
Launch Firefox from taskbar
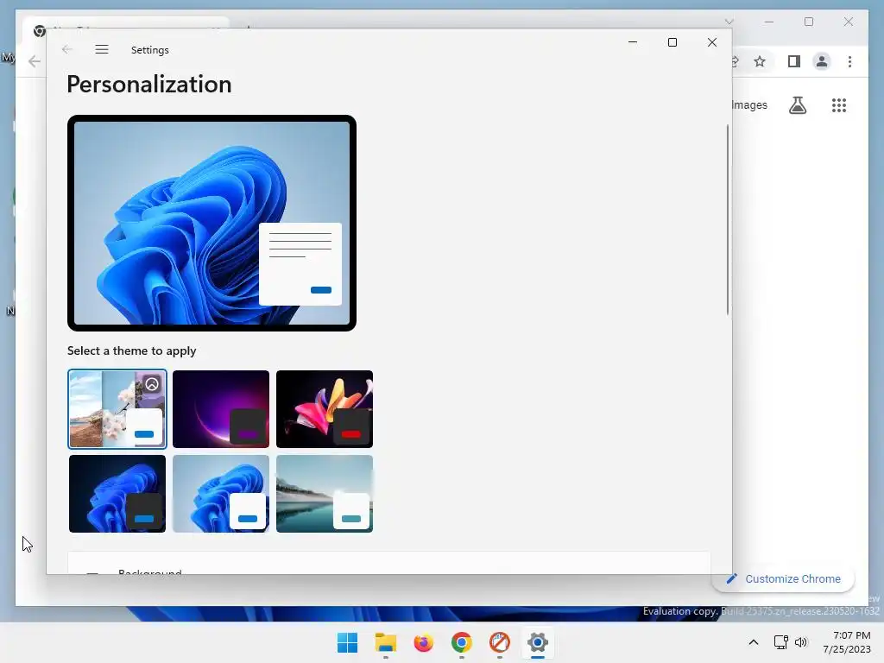[423, 642]
